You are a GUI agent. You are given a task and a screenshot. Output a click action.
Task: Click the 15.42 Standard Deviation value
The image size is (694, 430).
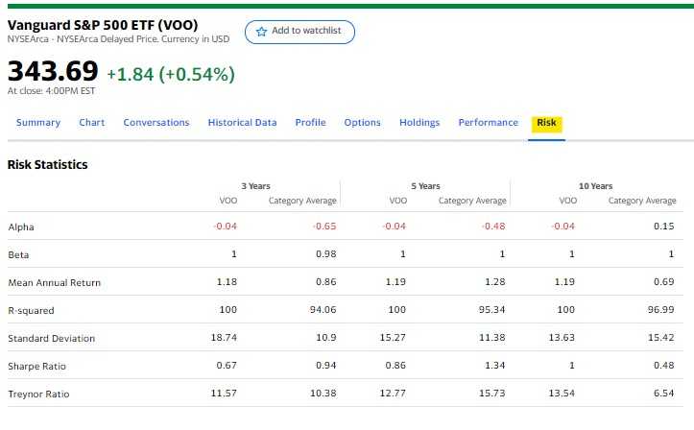click(x=661, y=338)
